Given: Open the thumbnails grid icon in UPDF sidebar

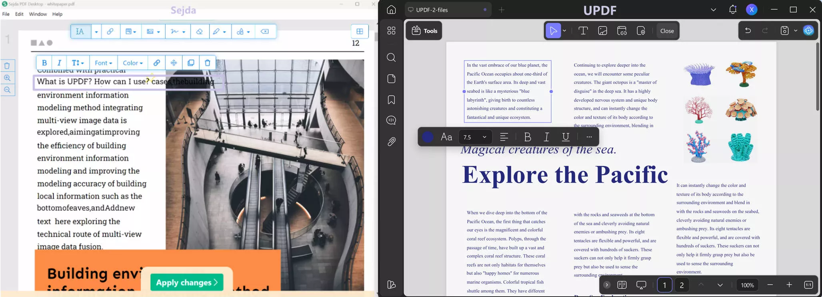Looking at the screenshot, I should click(x=391, y=31).
